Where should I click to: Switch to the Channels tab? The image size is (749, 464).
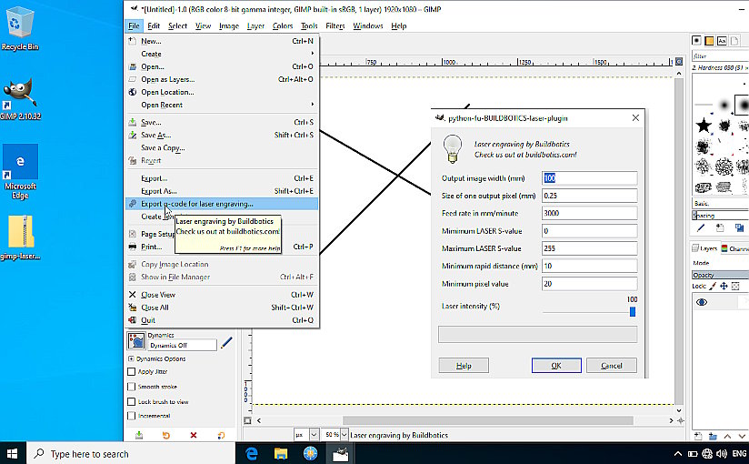pyautogui.click(x=734, y=248)
